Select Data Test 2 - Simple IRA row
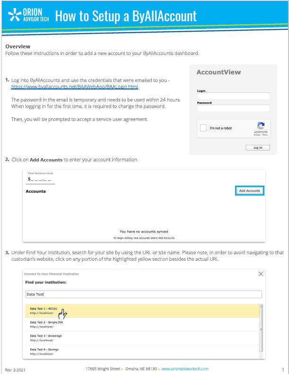 pyautogui.click(x=142, y=324)
